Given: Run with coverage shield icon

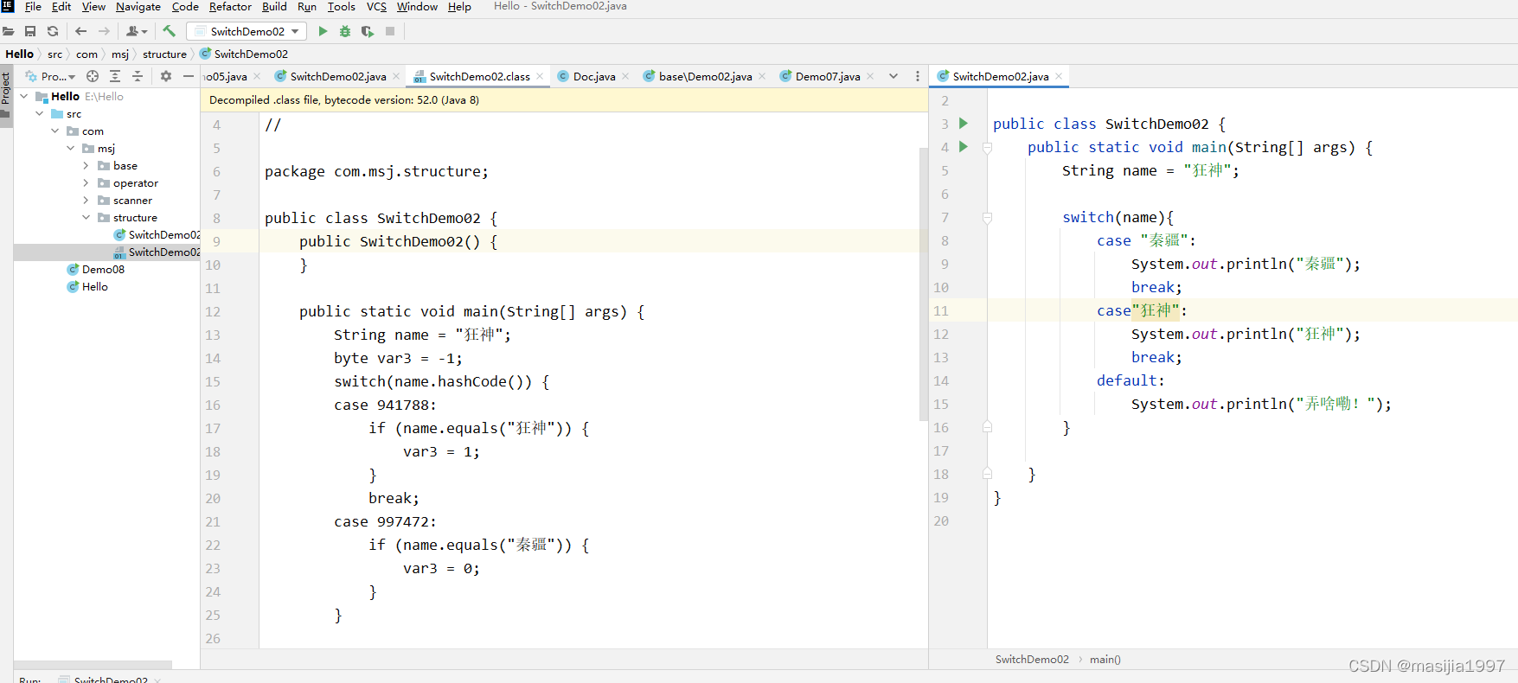Looking at the screenshot, I should pyautogui.click(x=368, y=31).
